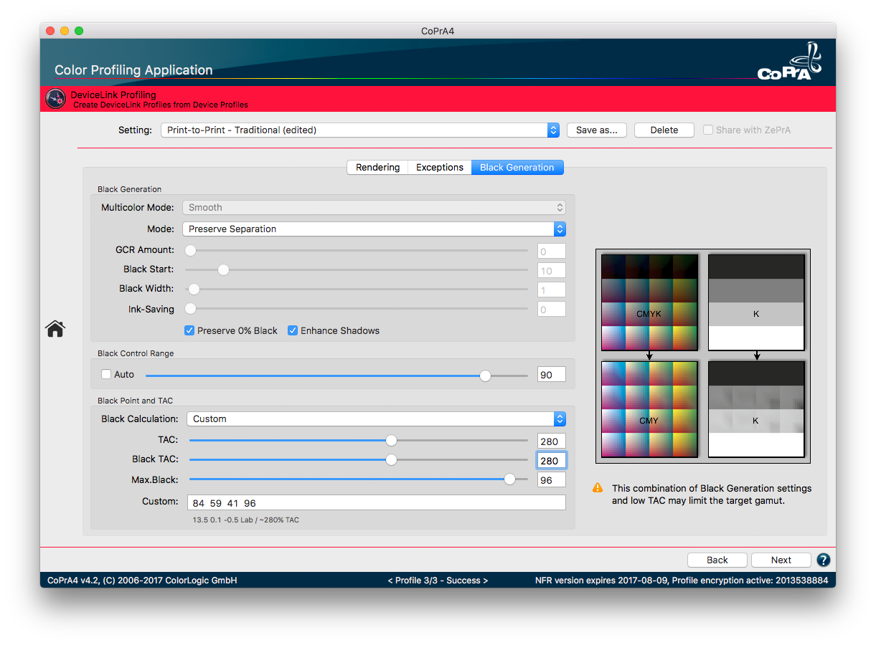Screen dimensions: 876x645
Task: Click the Max.Black slider handle
Action: pos(509,479)
